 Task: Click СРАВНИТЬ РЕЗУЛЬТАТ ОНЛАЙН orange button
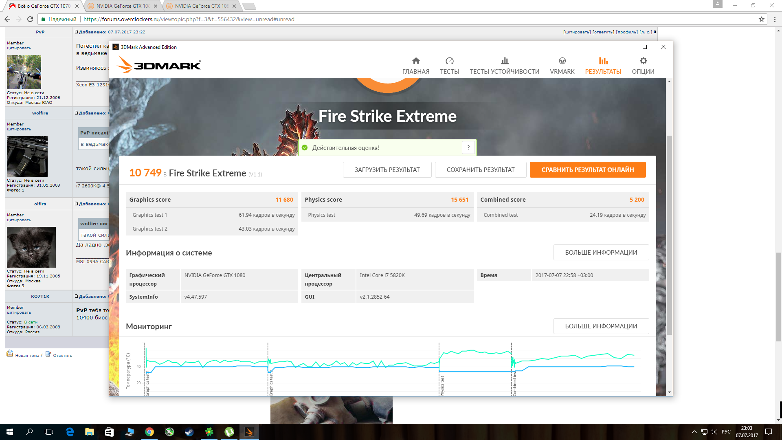[x=587, y=170]
